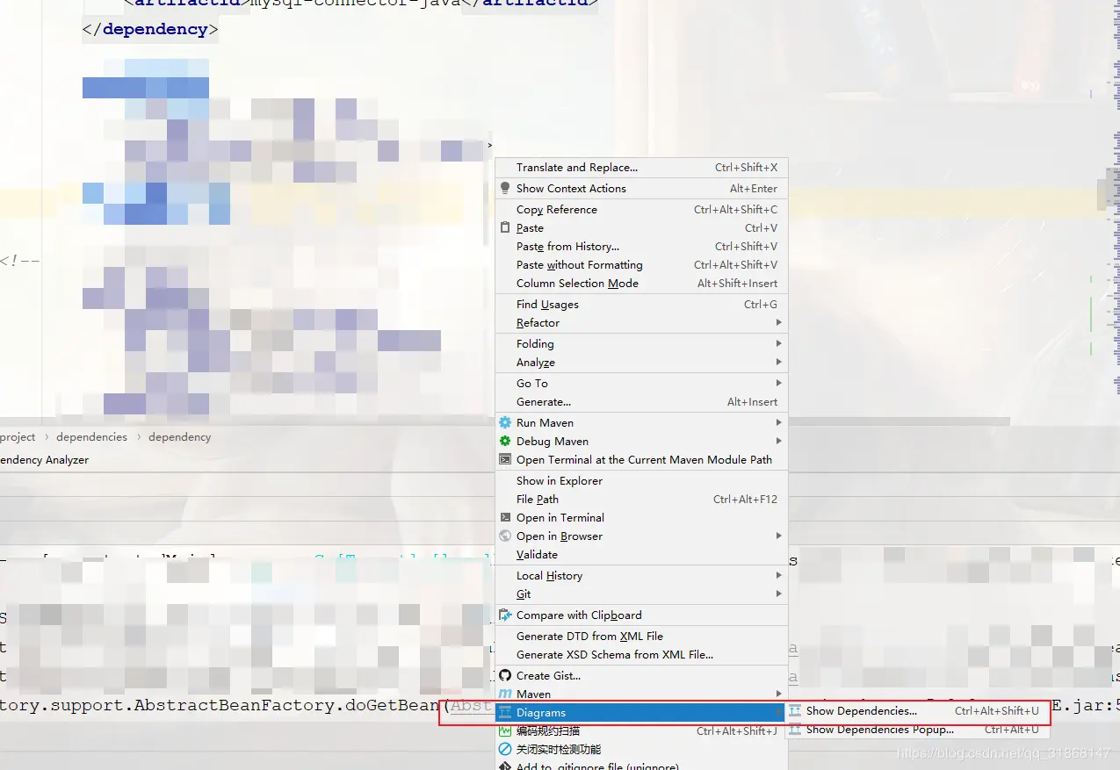Switch to the Dependency Analyzer tab
Screen dimensions: 1120x770
[x=44, y=459]
